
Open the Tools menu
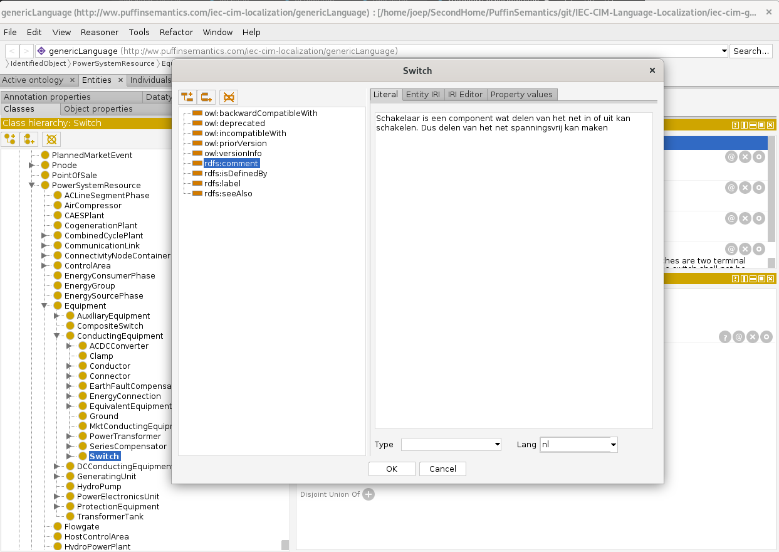tap(139, 32)
